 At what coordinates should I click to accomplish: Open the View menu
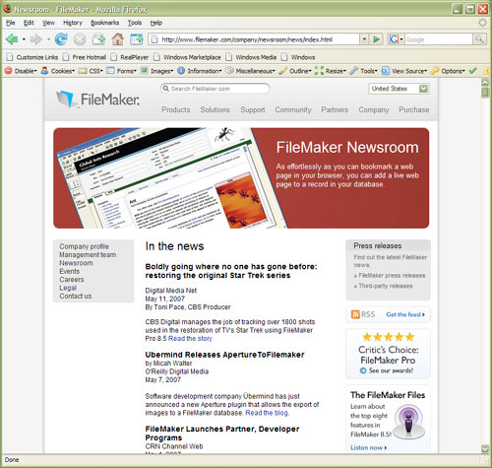tap(48, 23)
